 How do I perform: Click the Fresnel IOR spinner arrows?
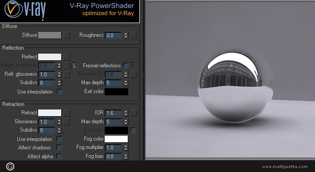[126, 74]
